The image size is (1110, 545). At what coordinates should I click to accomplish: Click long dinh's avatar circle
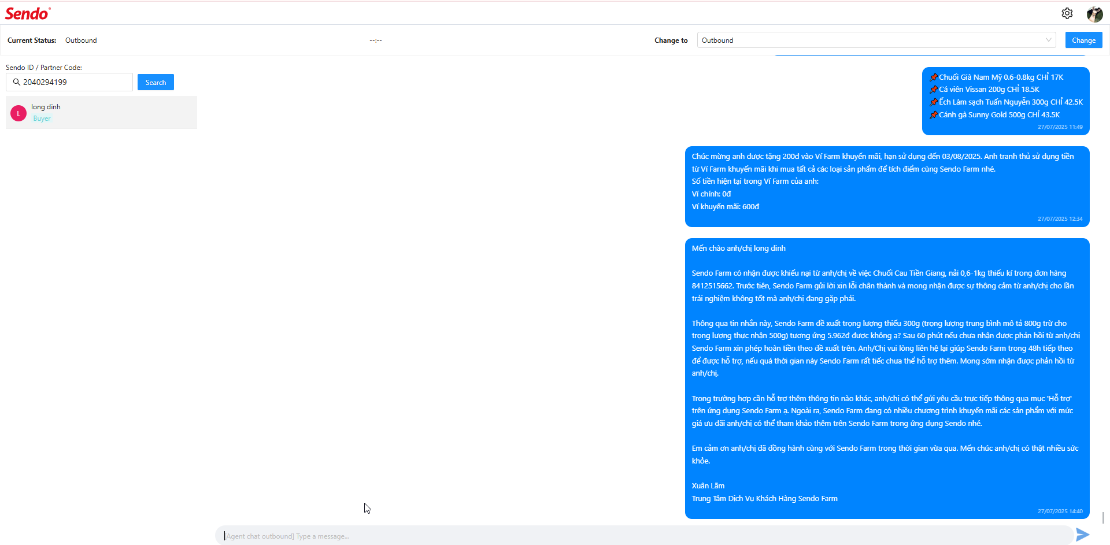click(x=18, y=113)
